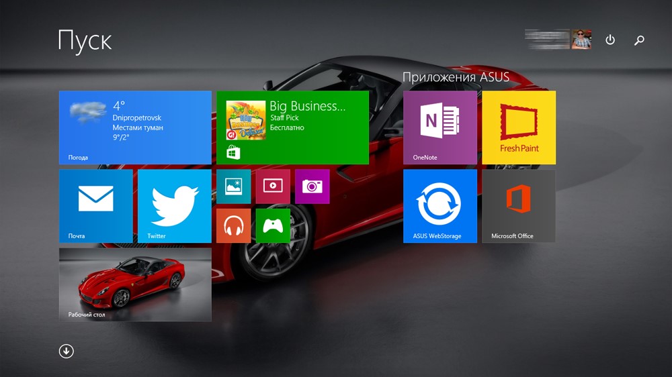Open the Рабочий стол desktop tile

point(135,285)
